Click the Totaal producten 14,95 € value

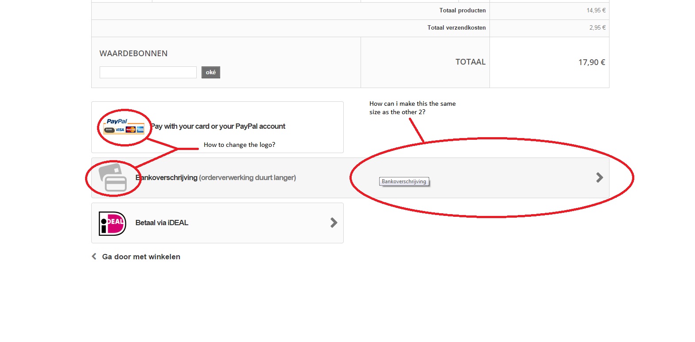(596, 11)
